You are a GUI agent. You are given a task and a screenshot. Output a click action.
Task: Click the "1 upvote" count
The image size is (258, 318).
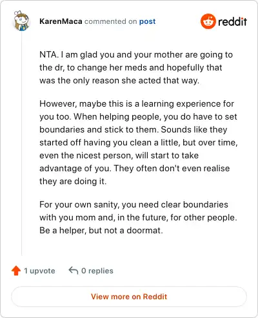click(x=39, y=271)
